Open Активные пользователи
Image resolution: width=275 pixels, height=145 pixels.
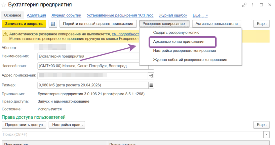point(217,24)
